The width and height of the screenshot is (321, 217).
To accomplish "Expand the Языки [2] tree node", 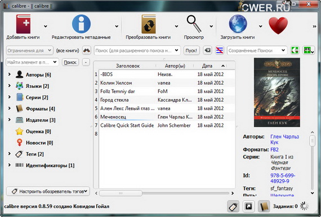I will coord(10,86).
